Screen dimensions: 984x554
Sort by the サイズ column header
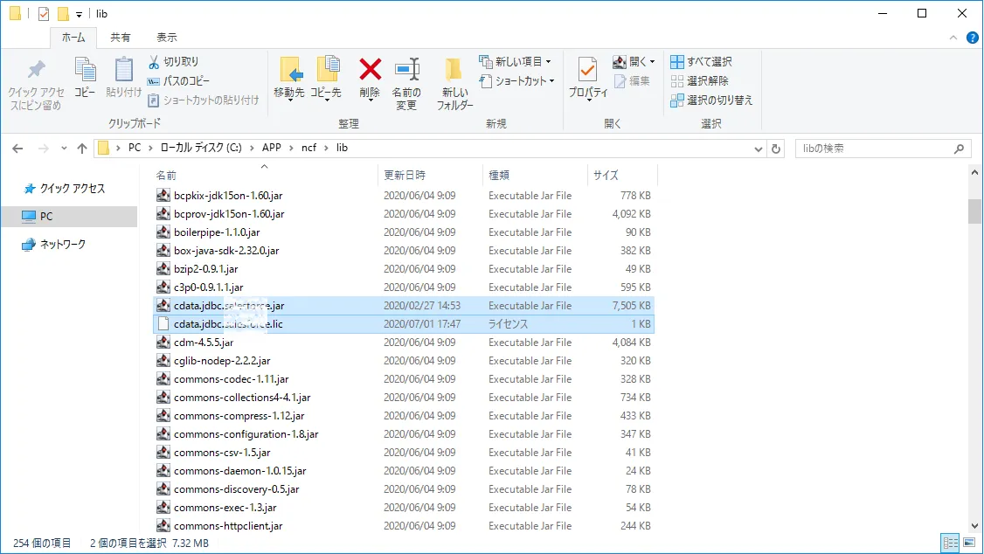606,175
